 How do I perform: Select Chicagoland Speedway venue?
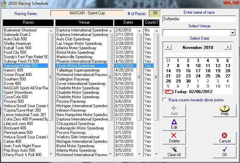click(82, 123)
